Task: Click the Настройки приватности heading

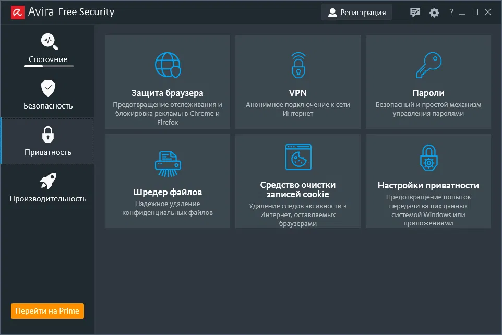Action: 428,185
